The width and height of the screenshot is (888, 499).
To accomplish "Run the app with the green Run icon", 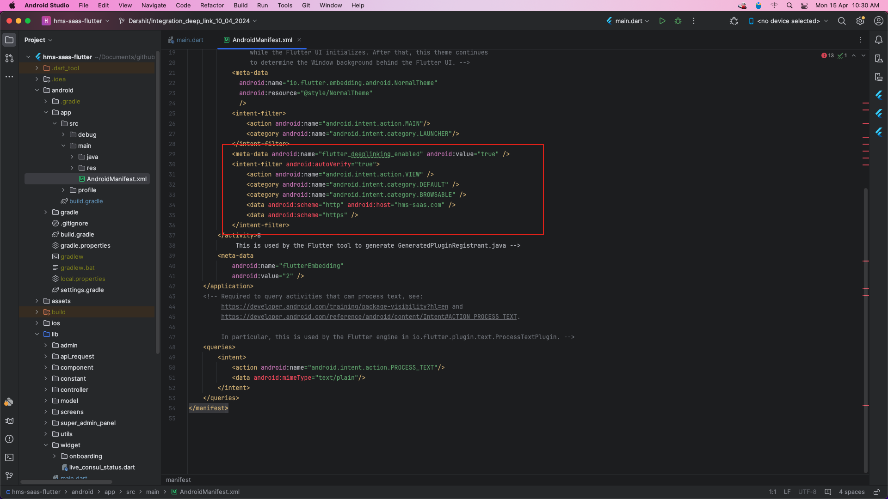I will (x=662, y=21).
